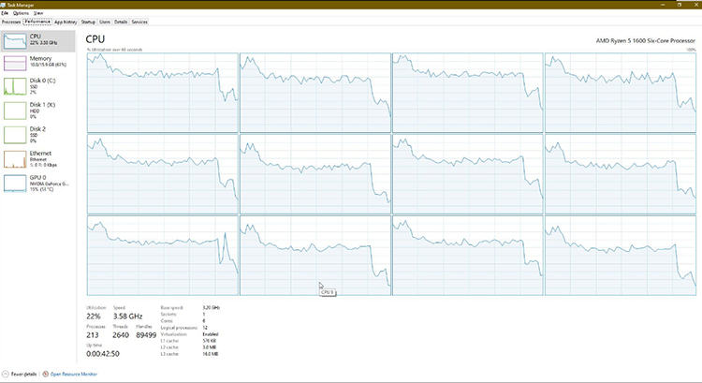Collapse with the Fewer details chevron
This screenshot has width=702, height=383.
(x=5, y=374)
